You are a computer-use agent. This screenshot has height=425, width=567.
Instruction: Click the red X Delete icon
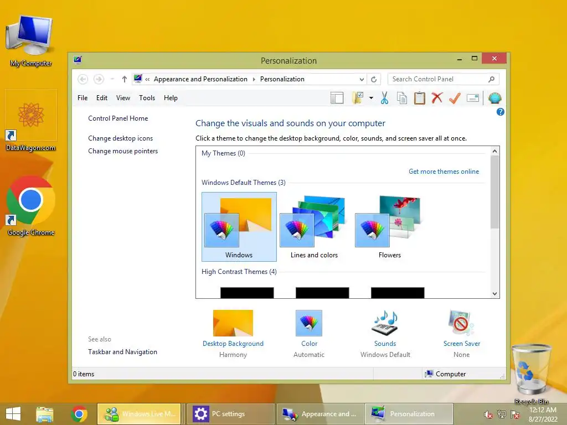click(437, 97)
